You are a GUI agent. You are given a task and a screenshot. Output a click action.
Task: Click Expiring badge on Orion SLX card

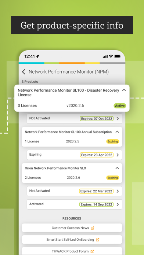[x=112, y=178]
